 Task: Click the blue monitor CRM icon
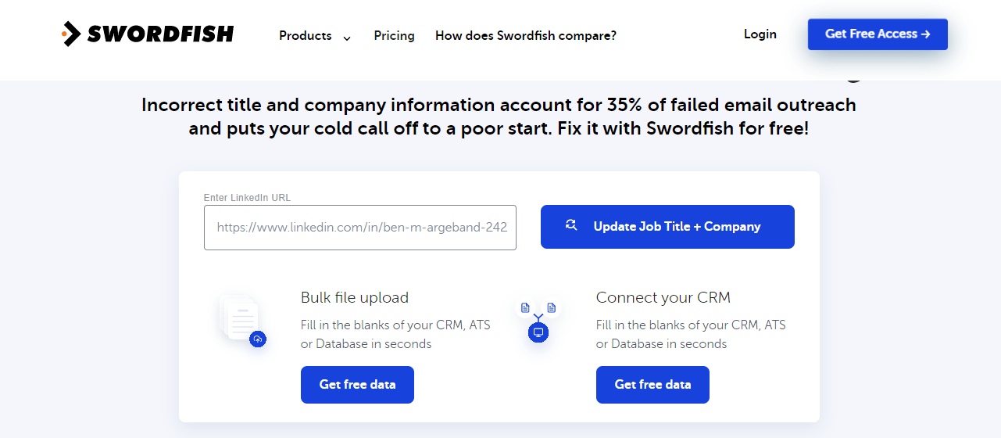(x=538, y=332)
